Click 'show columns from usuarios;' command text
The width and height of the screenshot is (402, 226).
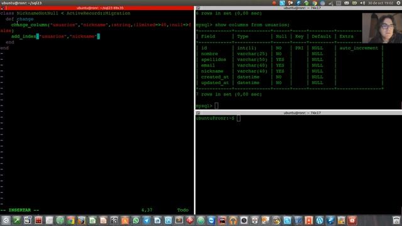[x=253, y=25]
